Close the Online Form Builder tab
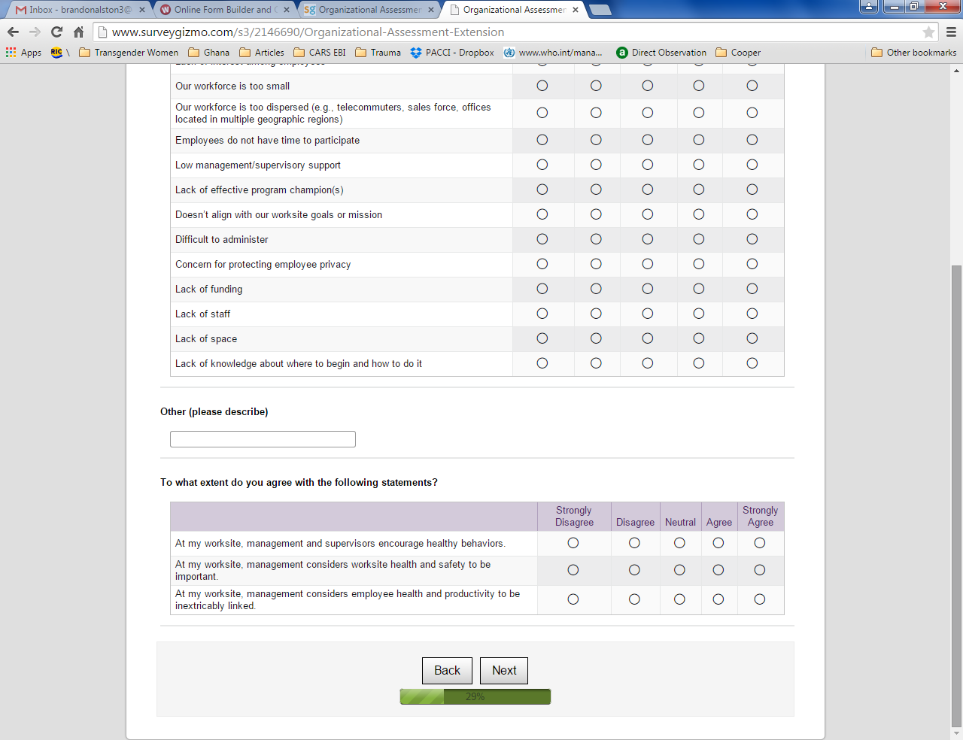 [x=287, y=10]
